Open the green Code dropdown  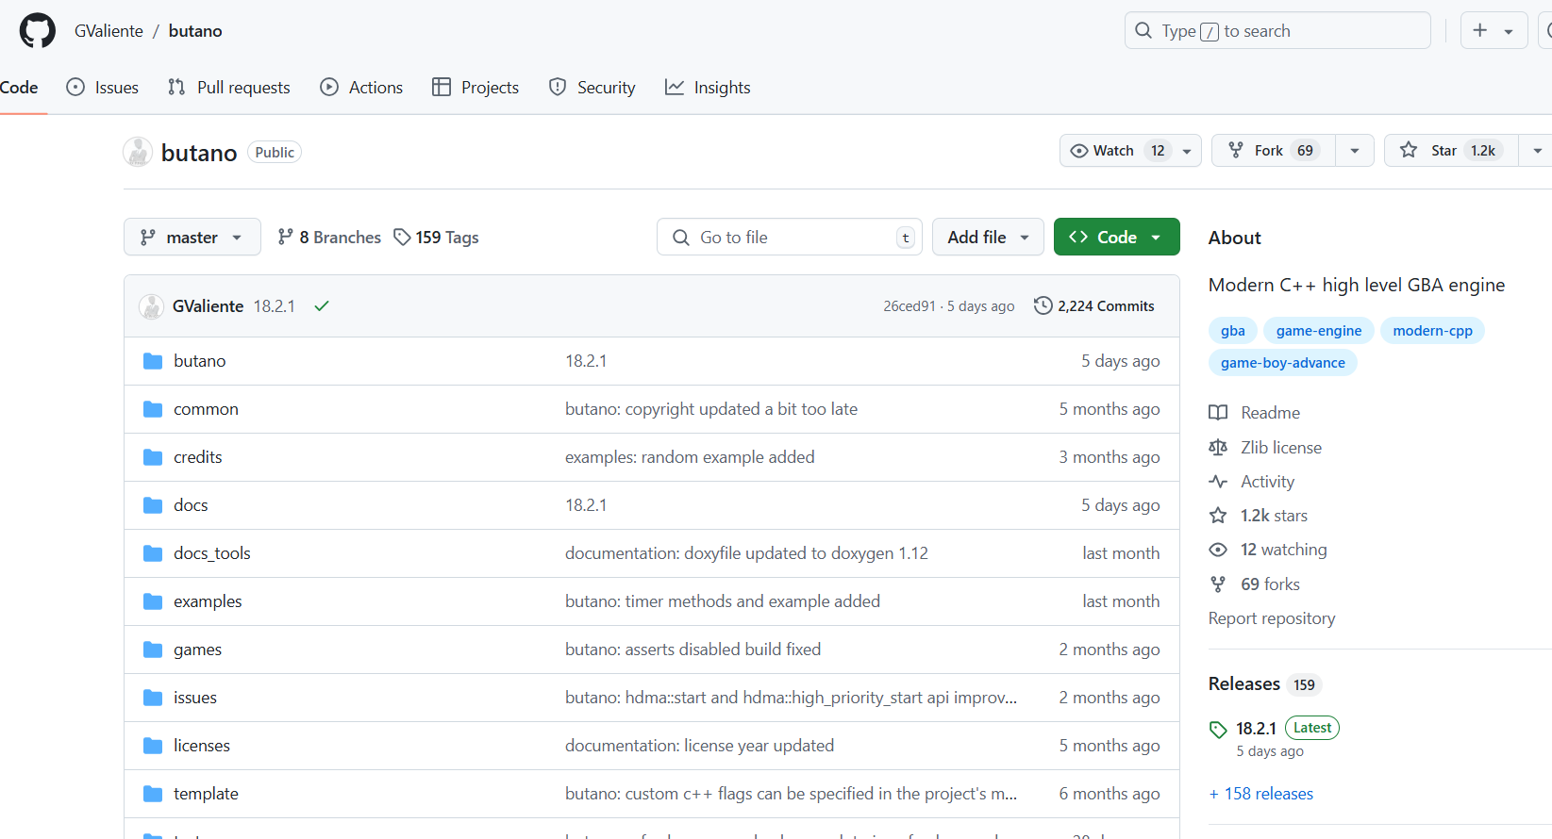pos(1116,238)
